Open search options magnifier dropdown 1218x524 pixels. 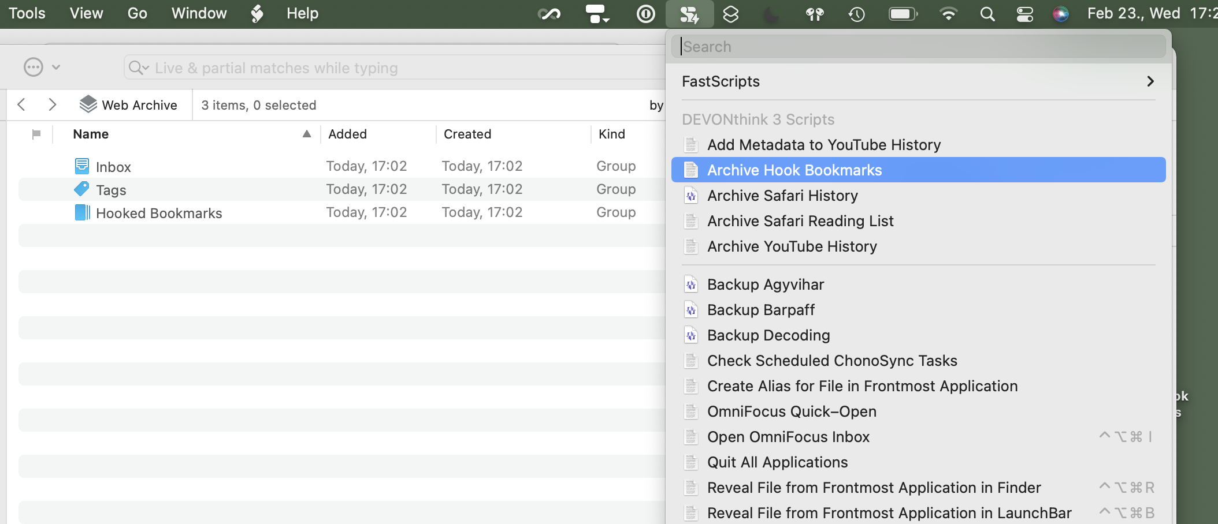tap(139, 68)
